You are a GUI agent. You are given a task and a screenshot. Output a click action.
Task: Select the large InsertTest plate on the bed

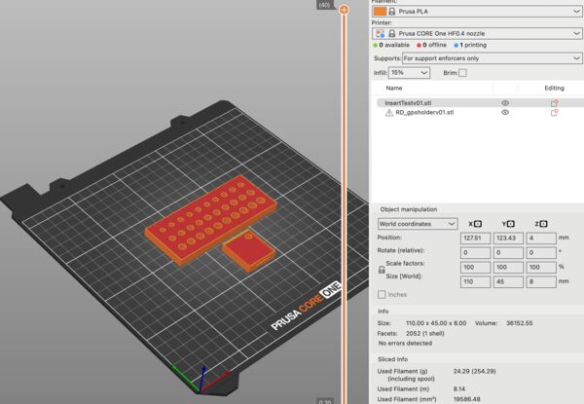(211, 218)
